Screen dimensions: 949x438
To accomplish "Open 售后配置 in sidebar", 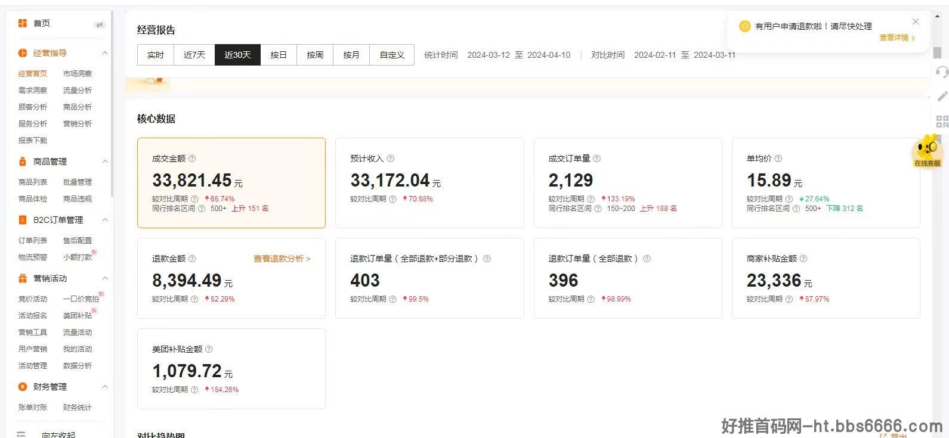I will (78, 241).
